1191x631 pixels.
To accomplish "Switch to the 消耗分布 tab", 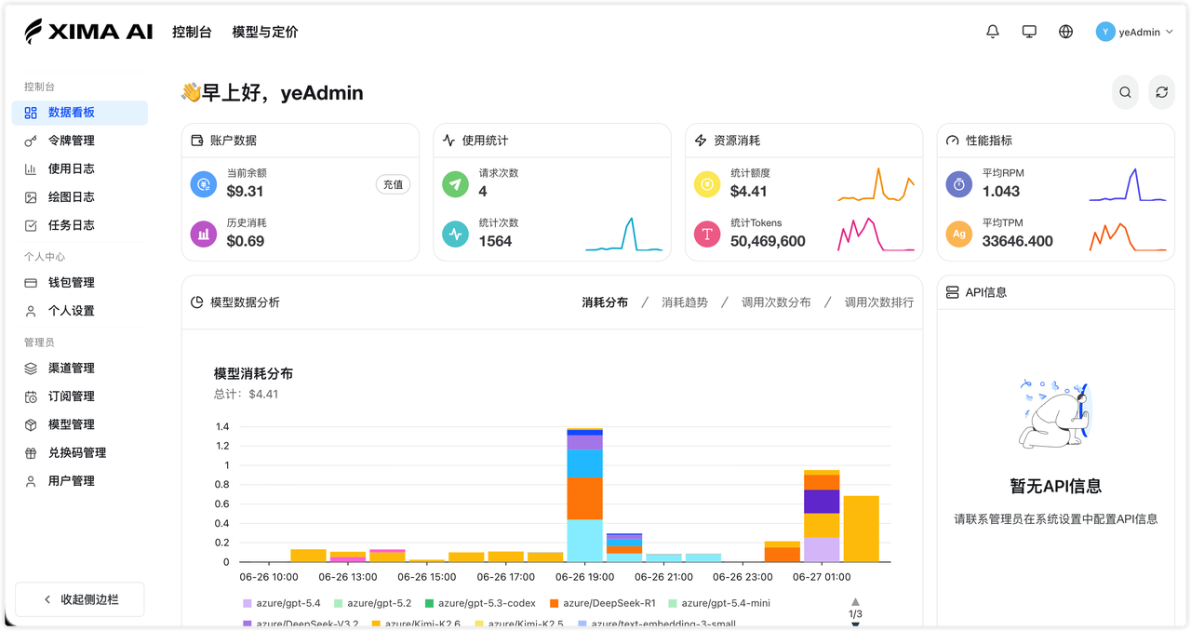I will point(605,302).
